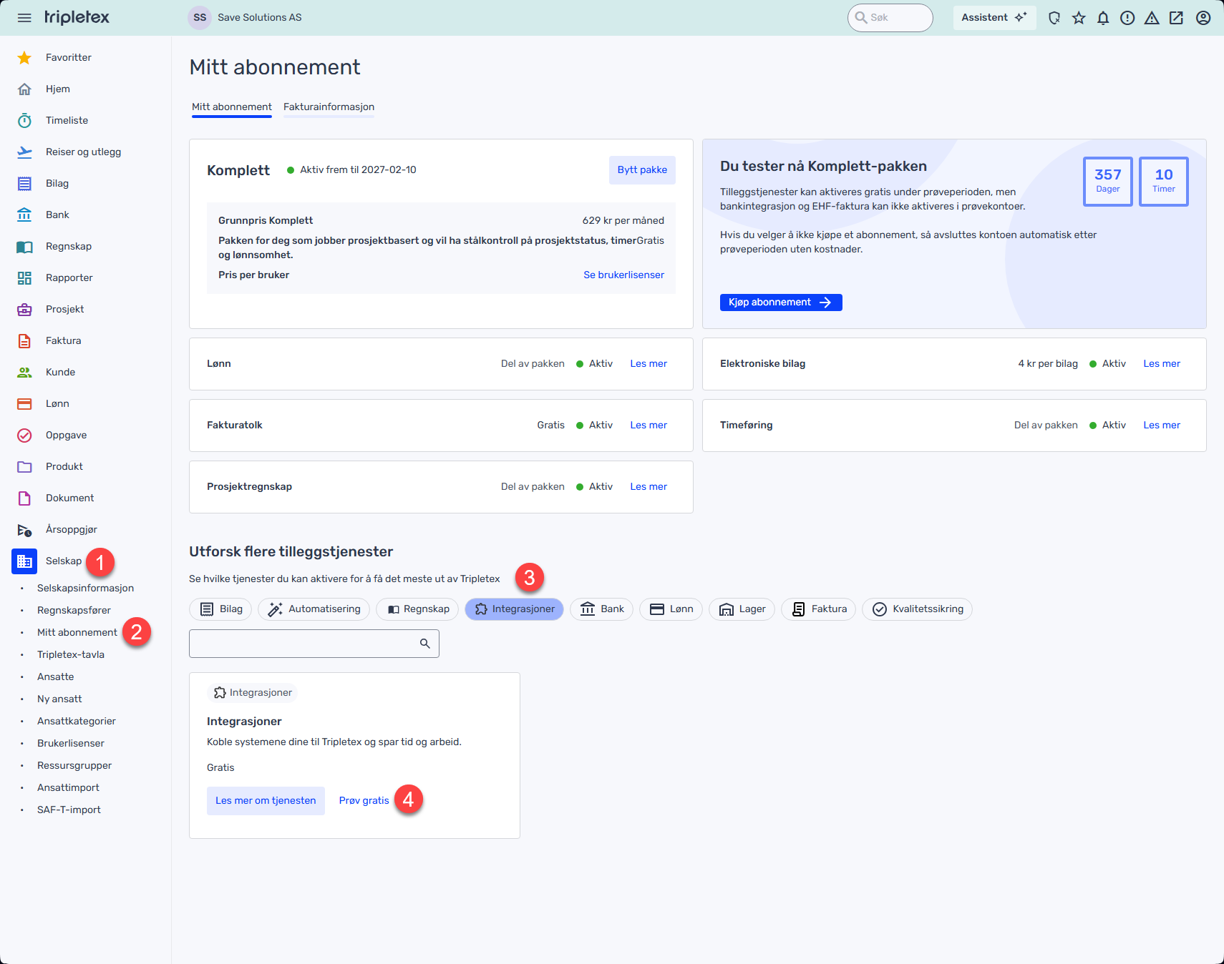Focus the tilleggstjenester search field
This screenshot has width=1224, height=964.
pos(304,644)
